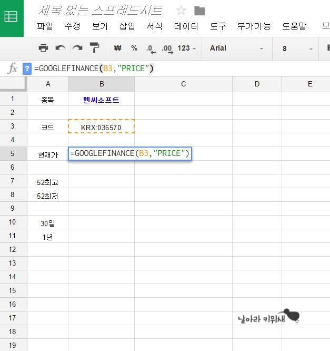The width and height of the screenshot is (330, 351).
Task: Open the 삽입 menu
Action: 127,26
